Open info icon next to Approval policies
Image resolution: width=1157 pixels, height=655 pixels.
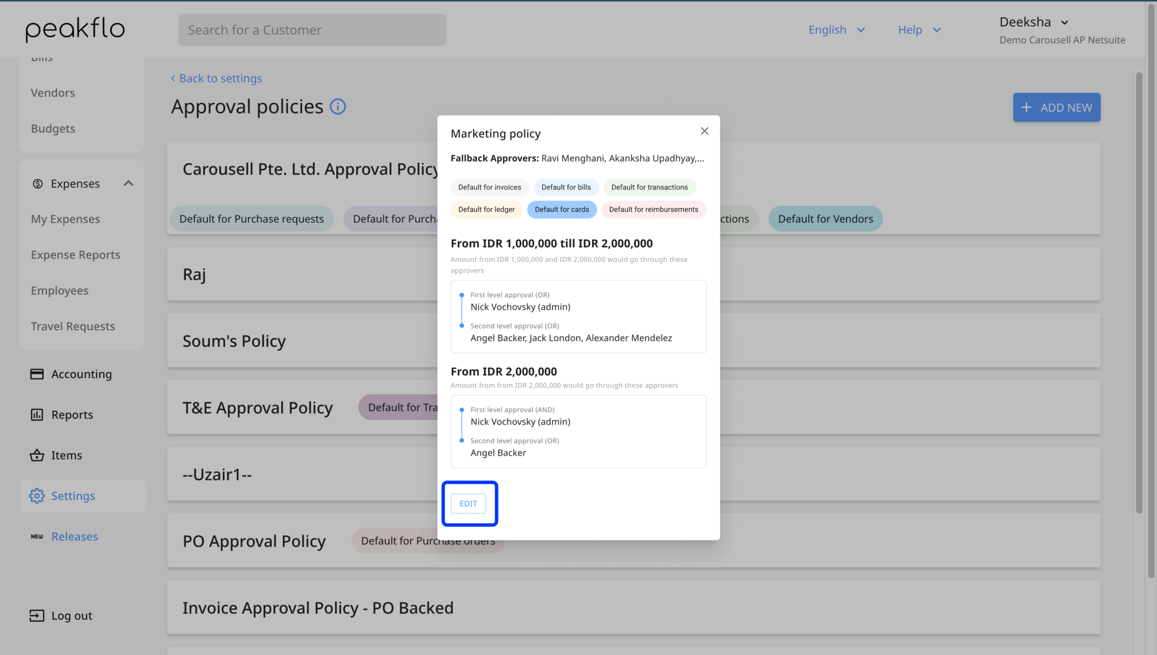click(x=338, y=107)
